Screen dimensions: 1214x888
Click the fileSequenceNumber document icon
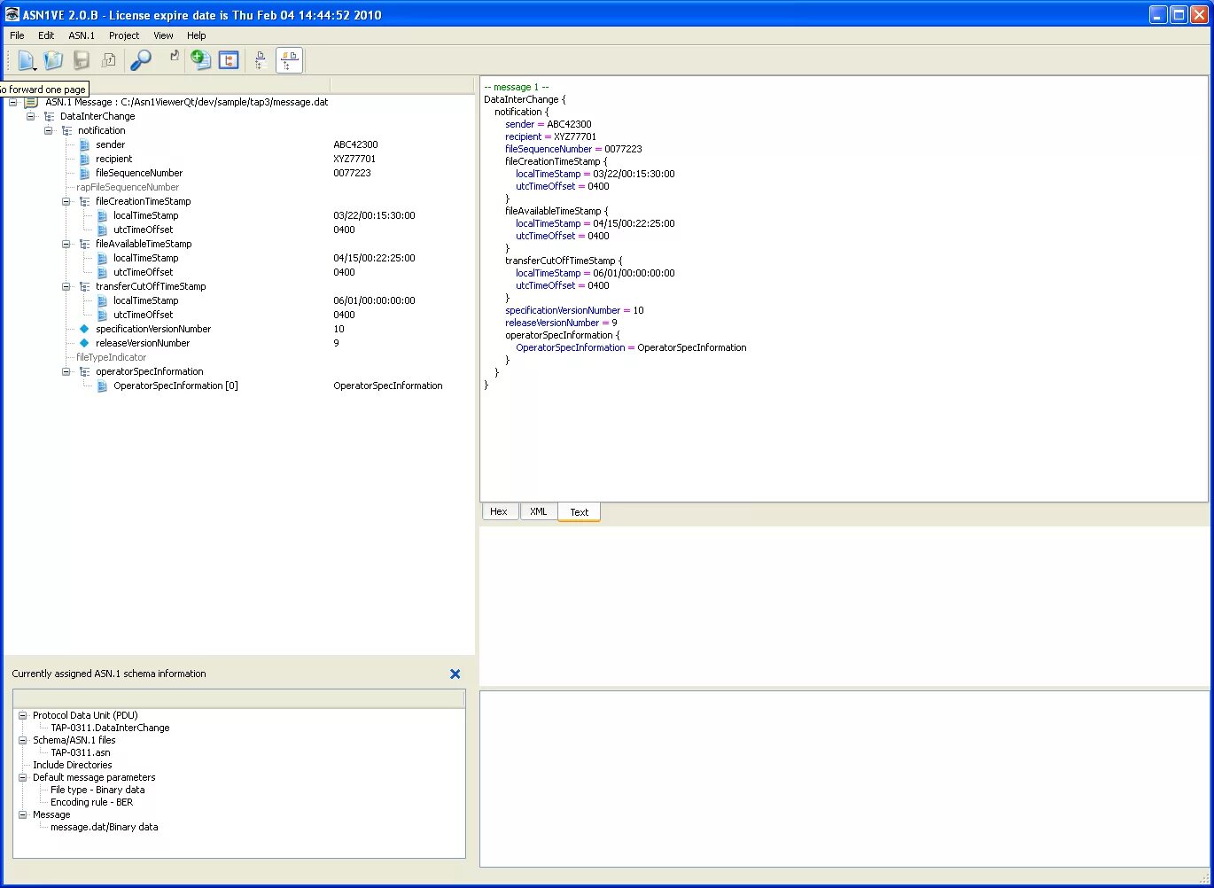tap(84, 173)
